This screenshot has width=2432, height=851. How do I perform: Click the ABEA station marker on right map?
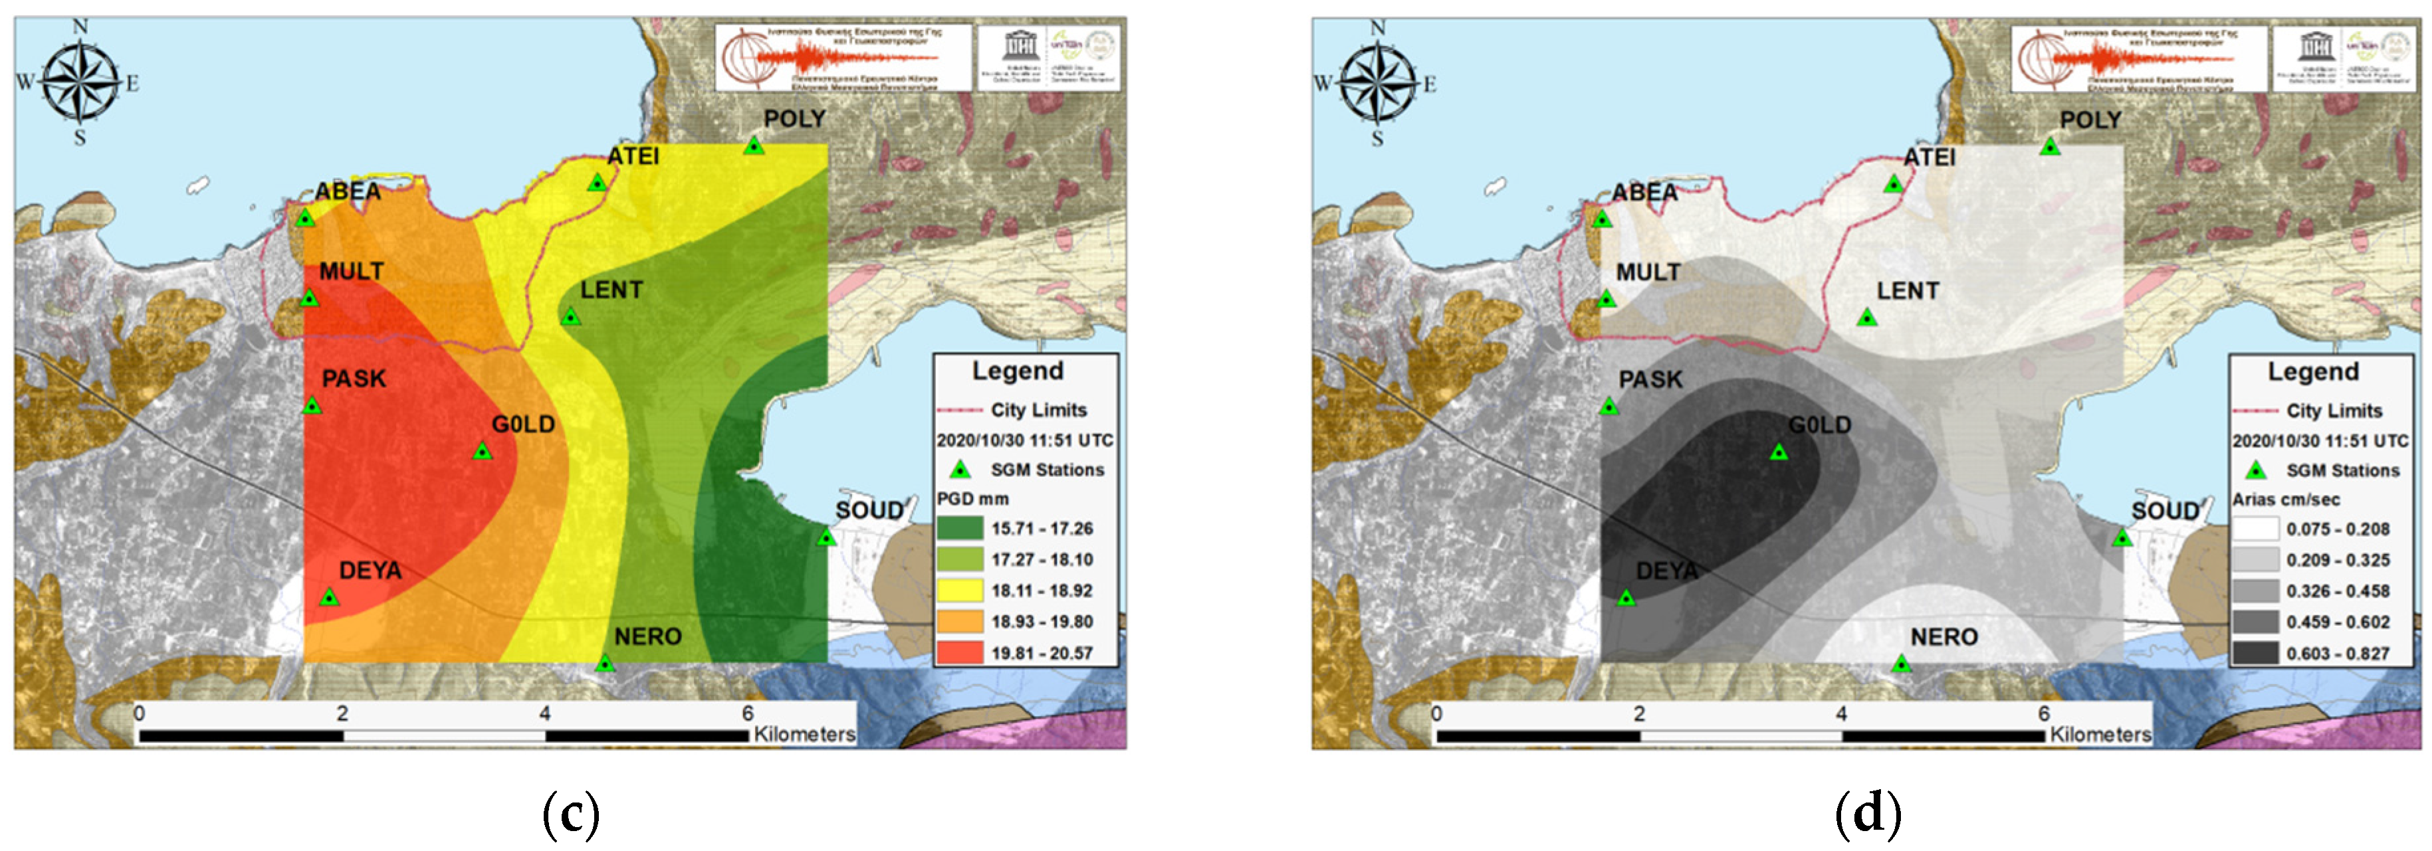coord(1602,219)
